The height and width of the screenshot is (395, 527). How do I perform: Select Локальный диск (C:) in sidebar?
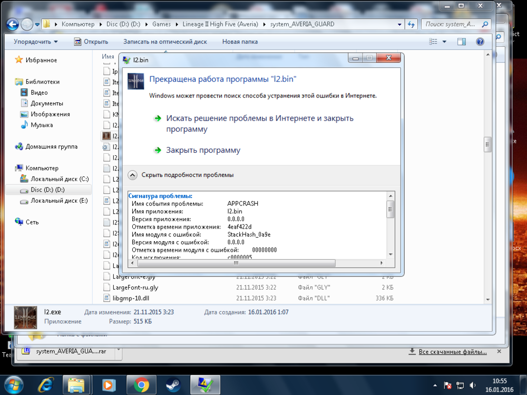59,179
